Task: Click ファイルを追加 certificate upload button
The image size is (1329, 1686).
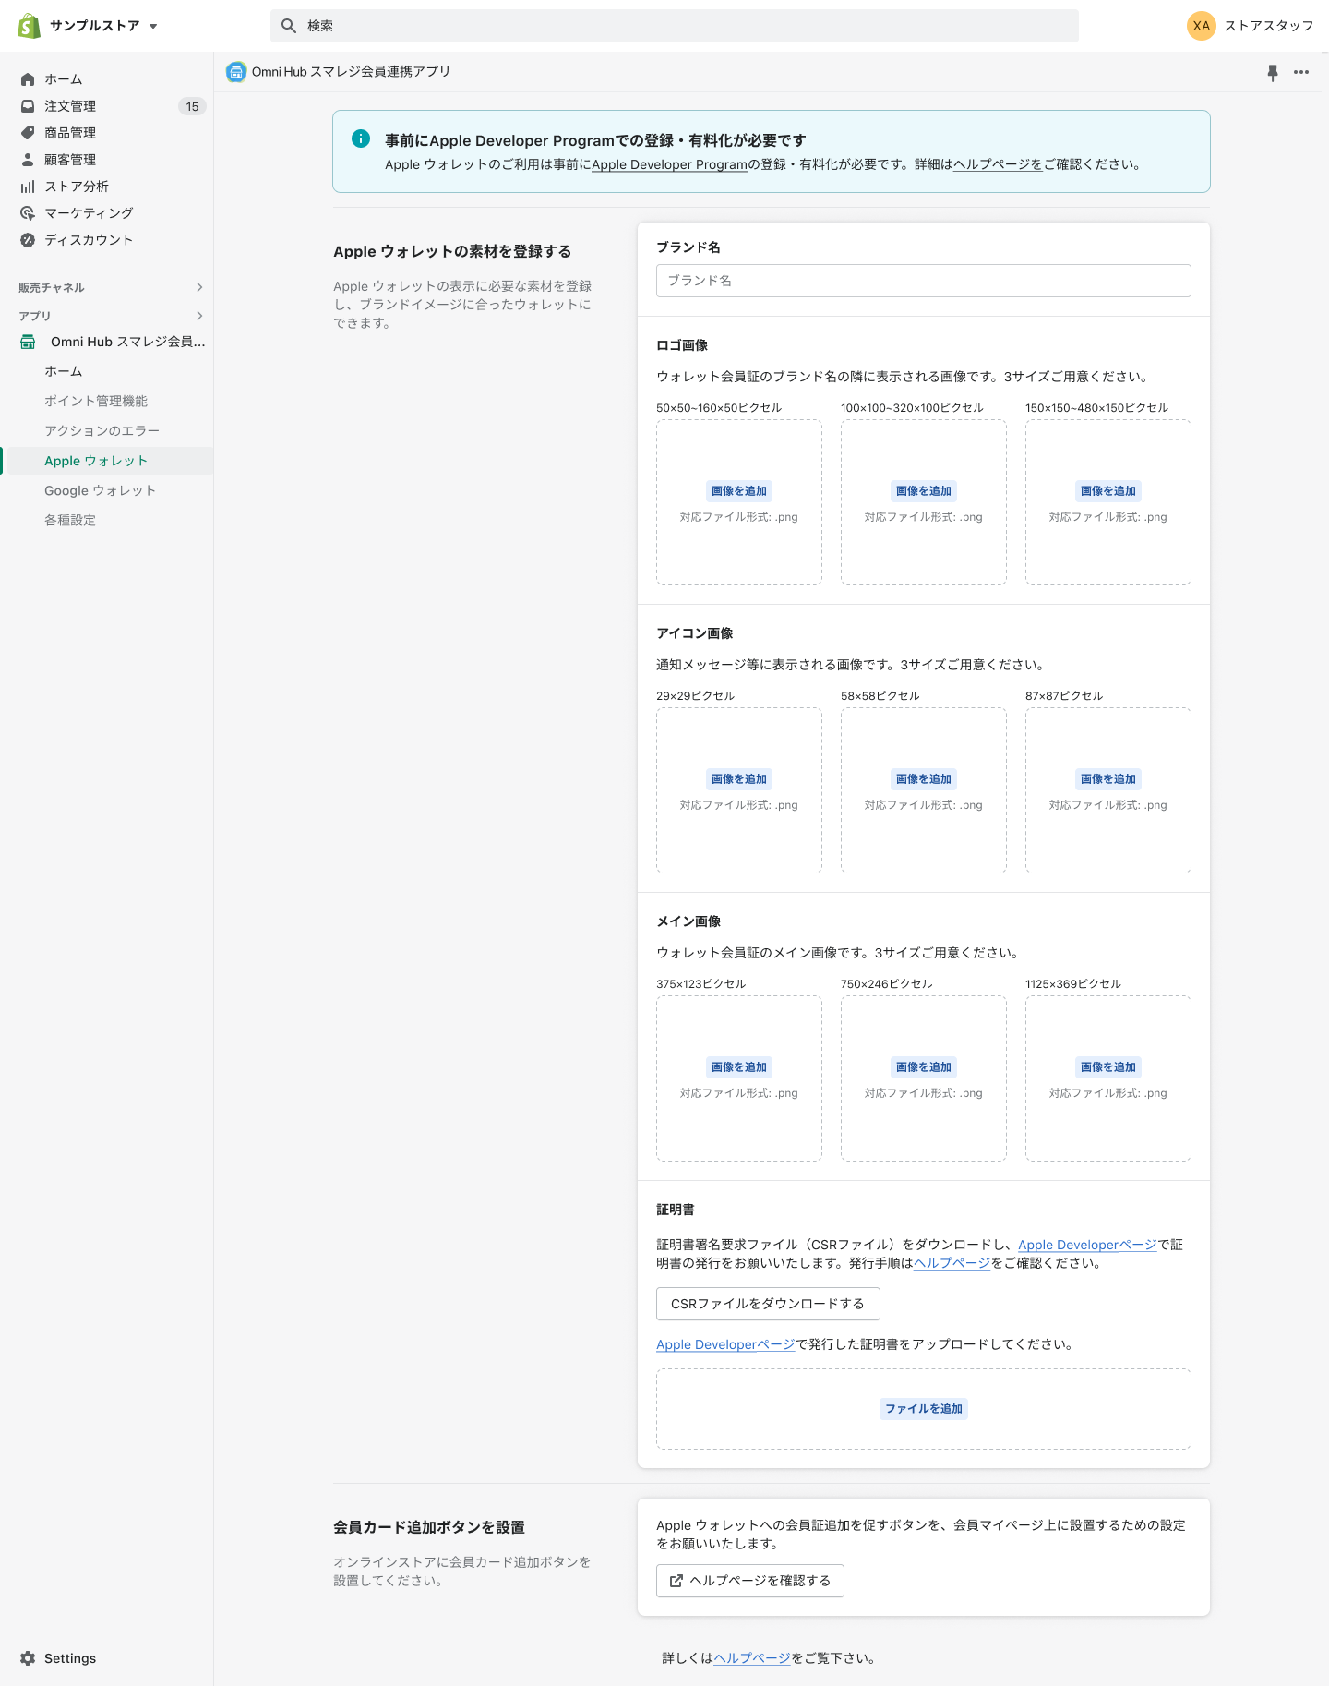Action: point(924,1409)
